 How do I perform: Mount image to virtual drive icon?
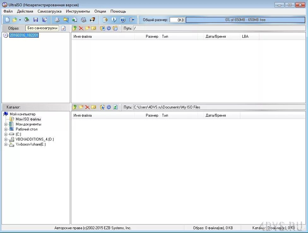(84, 20)
